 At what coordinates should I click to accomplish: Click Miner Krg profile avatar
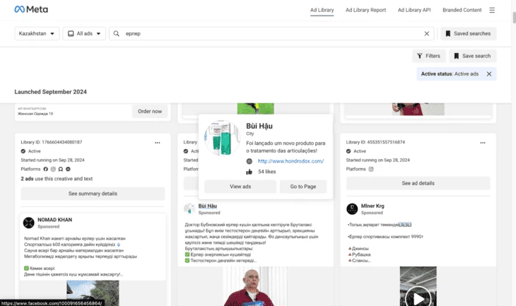[352, 209]
